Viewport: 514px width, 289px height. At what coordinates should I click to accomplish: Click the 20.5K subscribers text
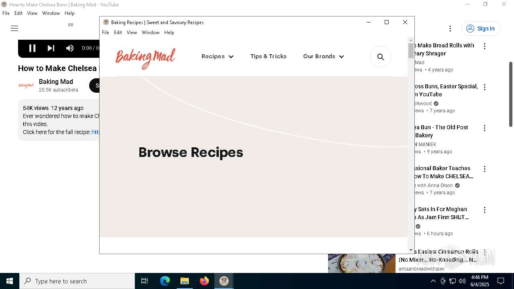click(58, 90)
